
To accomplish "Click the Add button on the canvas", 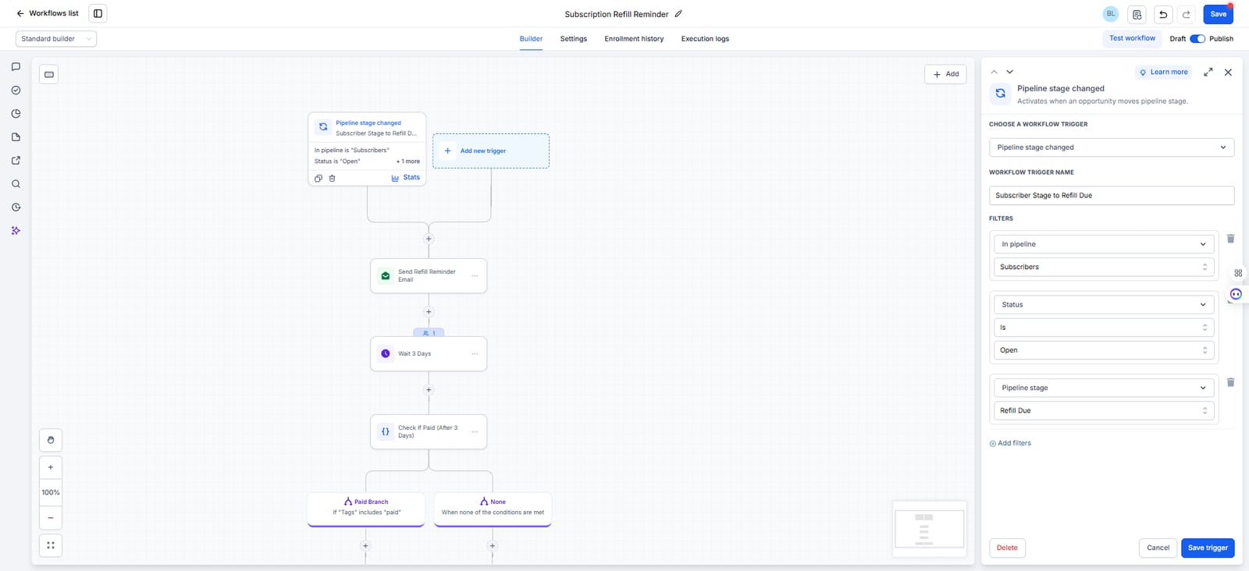I will pyautogui.click(x=946, y=74).
